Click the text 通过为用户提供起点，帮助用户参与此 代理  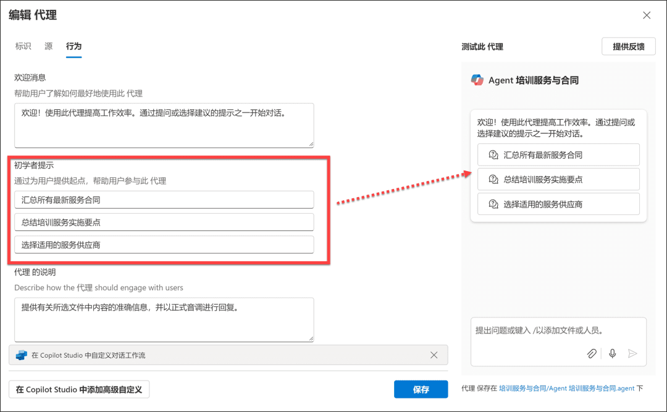click(90, 181)
